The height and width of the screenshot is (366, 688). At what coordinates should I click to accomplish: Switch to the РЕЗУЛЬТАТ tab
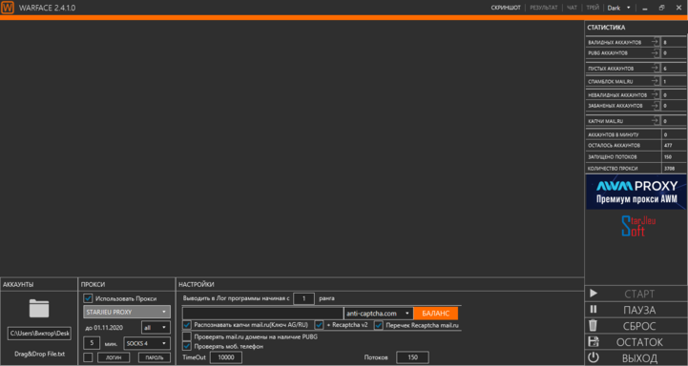click(x=543, y=8)
